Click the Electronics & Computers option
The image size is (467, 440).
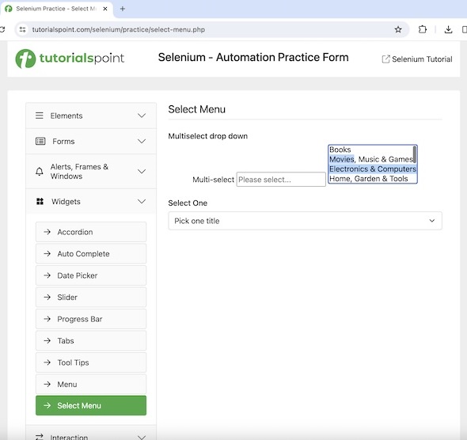point(372,169)
